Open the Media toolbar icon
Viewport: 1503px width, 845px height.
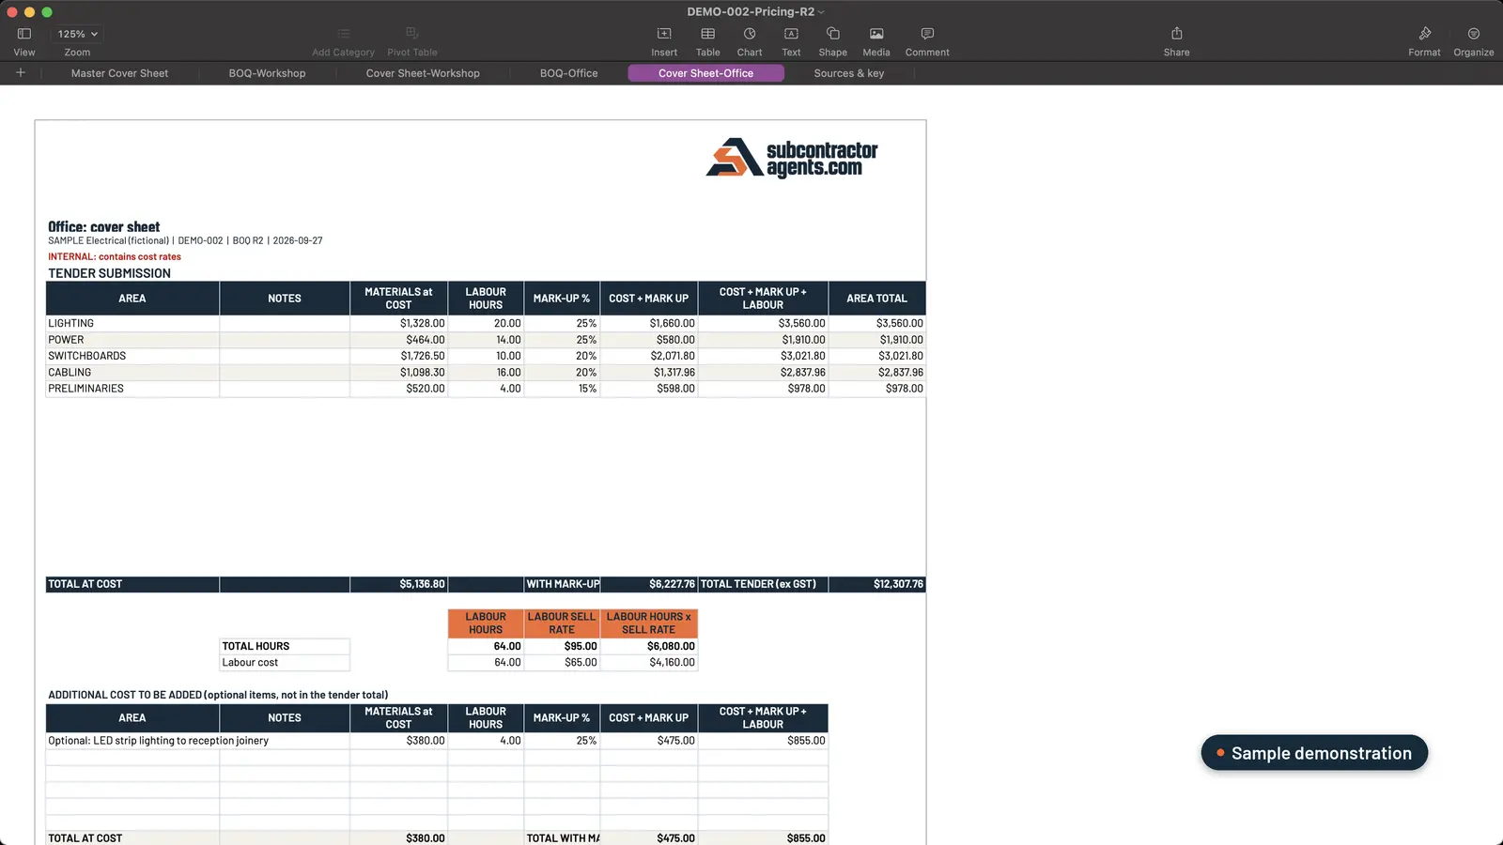[x=876, y=34]
